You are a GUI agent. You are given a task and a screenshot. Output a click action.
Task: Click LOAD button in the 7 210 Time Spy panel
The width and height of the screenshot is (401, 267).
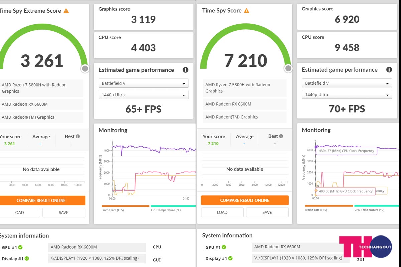click(x=222, y=212)
